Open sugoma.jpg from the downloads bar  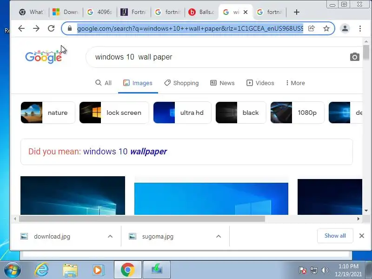tap(158, 236)
